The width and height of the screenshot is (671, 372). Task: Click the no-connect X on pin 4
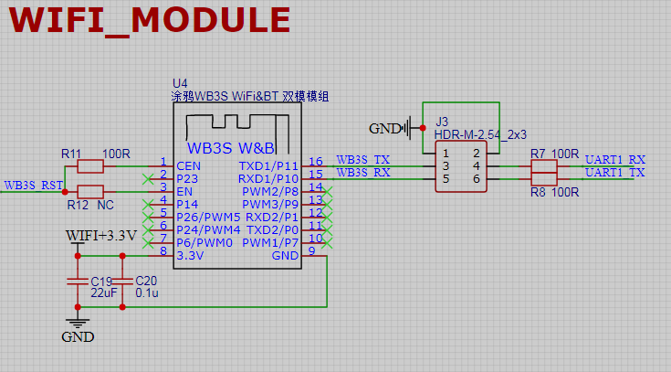click(148, 205)
